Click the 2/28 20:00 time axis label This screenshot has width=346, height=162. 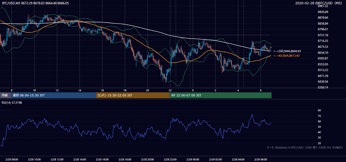coord(148,160)
